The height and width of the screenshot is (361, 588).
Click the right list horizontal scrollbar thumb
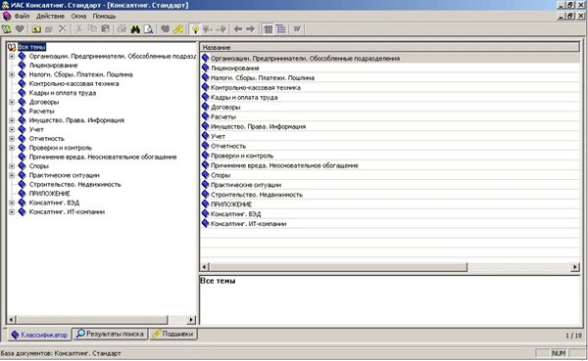(338, 267)
